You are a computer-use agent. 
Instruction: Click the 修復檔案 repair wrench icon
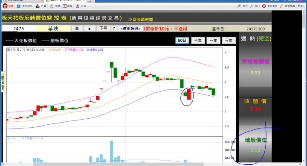(x=281, y=6)
